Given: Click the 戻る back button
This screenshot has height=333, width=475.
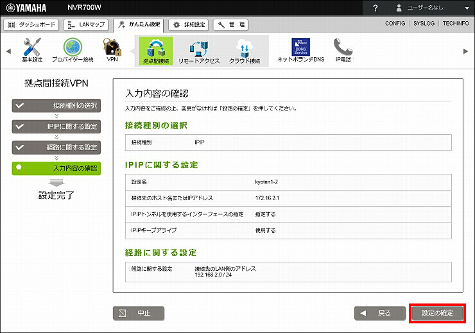Looking at the screenshot, I should coord(380,313).
